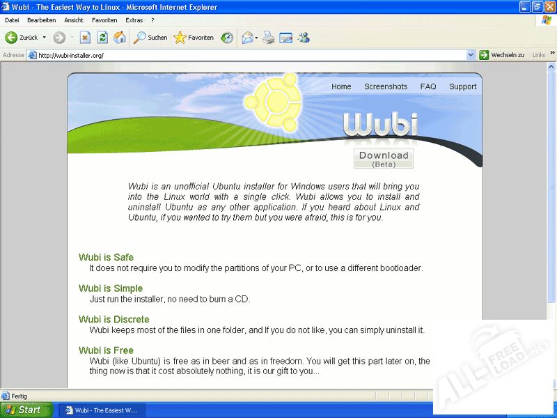
Task: Refresh the page using the reload icon
Action: (102, 38)
